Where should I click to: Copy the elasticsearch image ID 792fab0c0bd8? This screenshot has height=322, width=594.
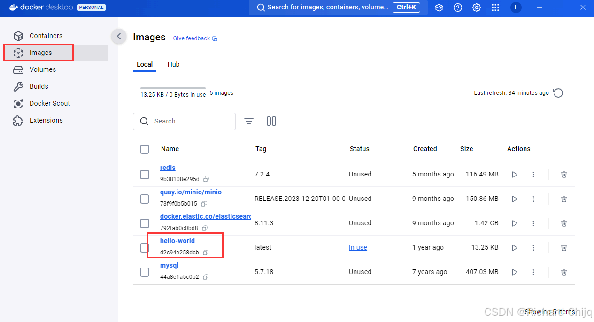(x=205, y=228)
